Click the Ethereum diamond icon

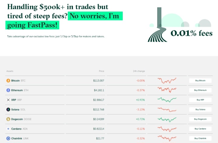click(8, 90)
